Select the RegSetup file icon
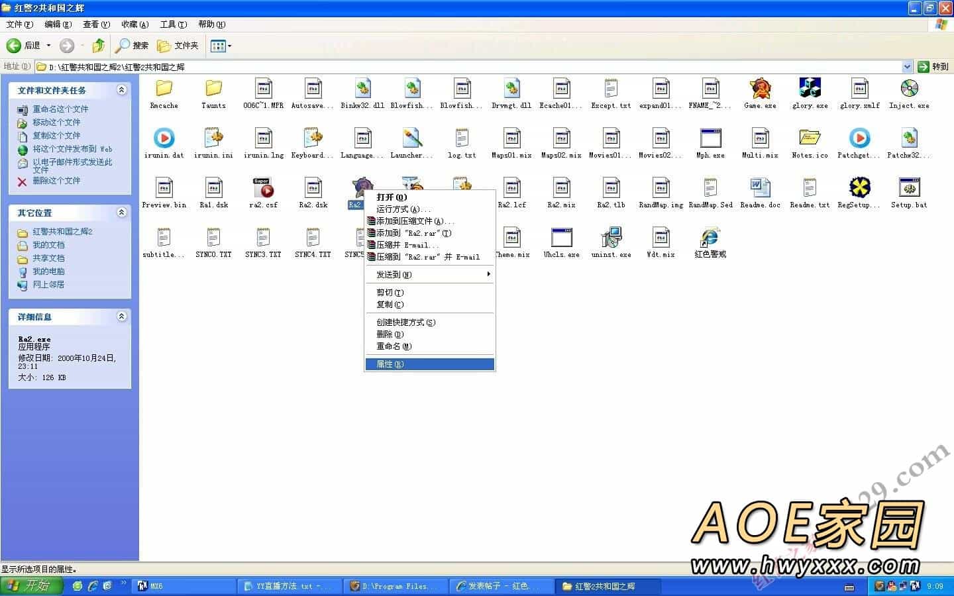 (859, 189)
